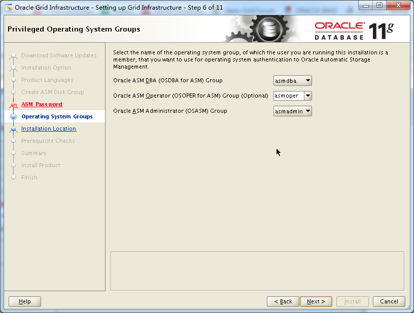Click the Oracle Database 11g logo
The width and height of the screenshot is (414, 313).
354,31
